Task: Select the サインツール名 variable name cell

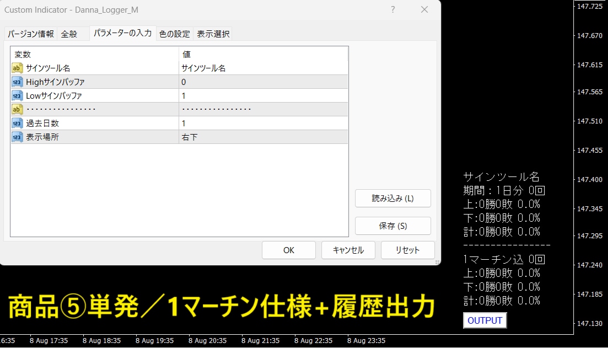Action: point(48,68)
